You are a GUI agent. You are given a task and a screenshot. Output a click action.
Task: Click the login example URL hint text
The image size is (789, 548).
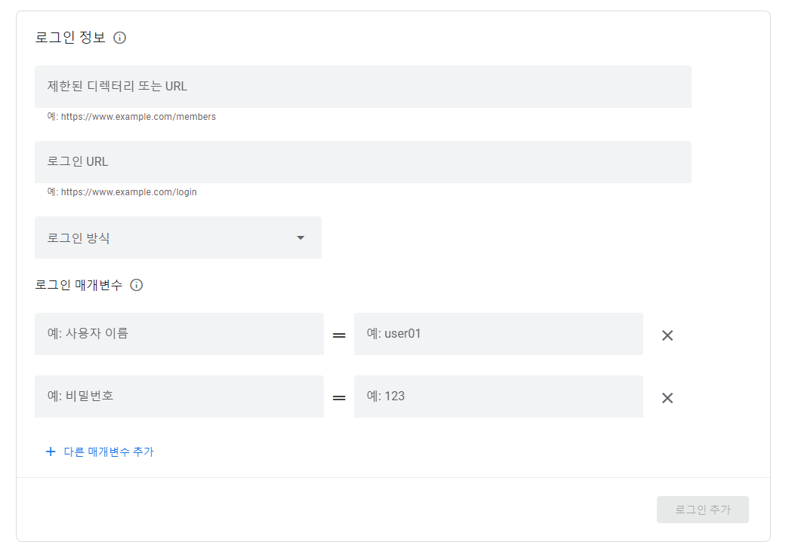[122, 192]
